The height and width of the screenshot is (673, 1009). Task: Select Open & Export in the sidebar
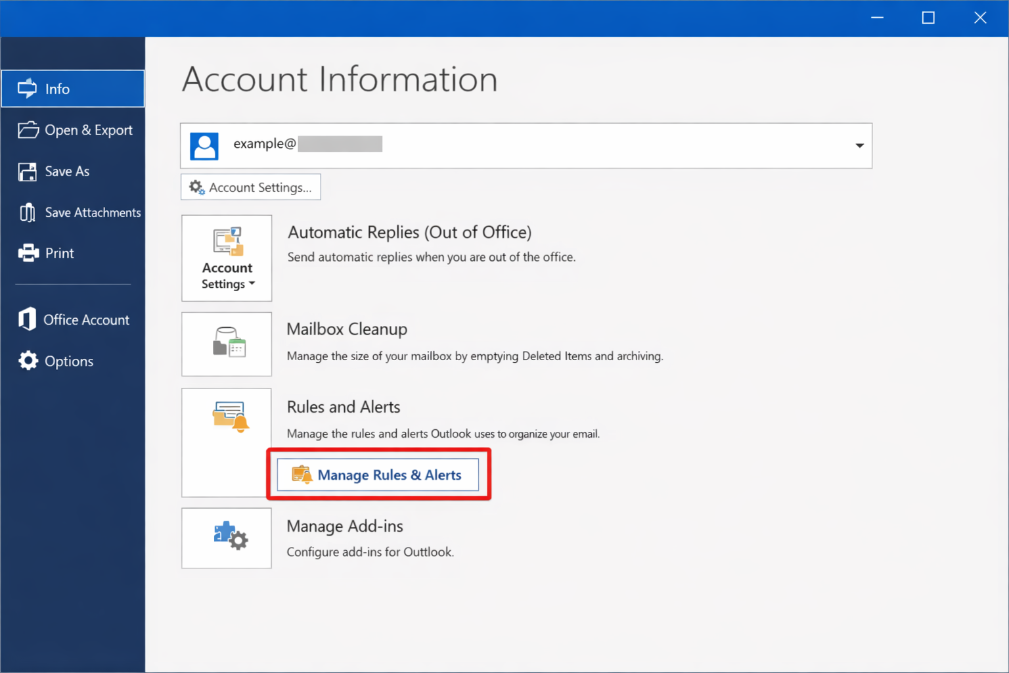pos(72,129)
